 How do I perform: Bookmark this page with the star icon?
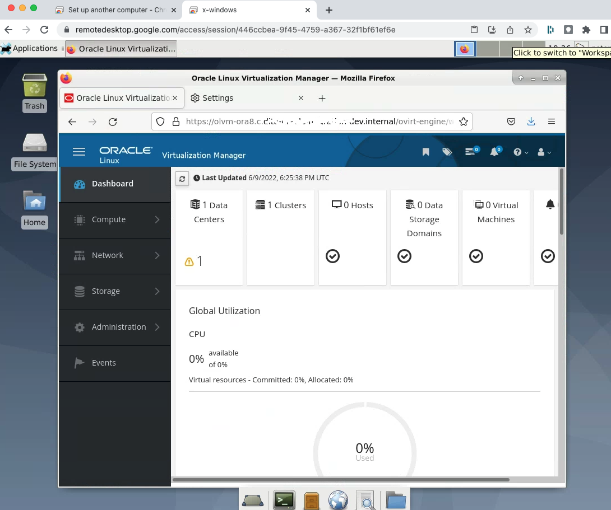pos(464,121)
